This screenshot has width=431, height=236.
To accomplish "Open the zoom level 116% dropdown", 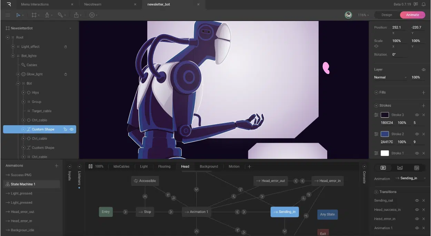I will (363, 15).
